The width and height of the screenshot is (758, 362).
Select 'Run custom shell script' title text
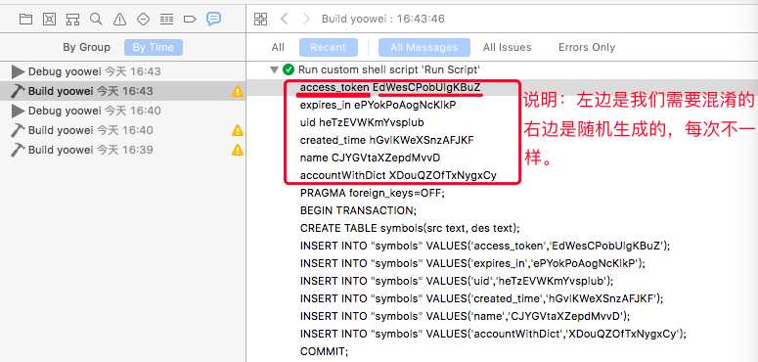coord(388,69)
